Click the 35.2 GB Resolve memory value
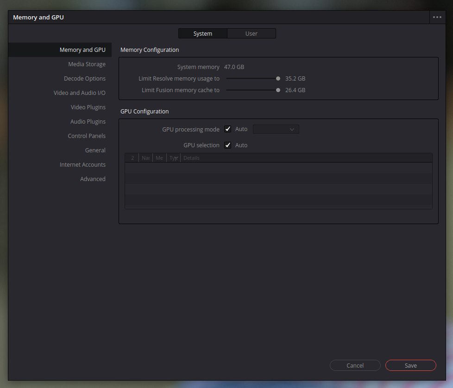 pyautogui.click(x=295, y=79)
